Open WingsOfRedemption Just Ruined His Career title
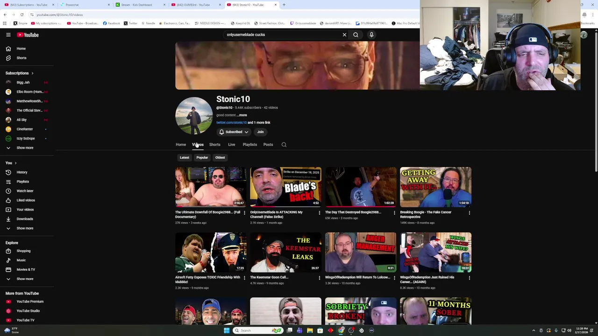 click(427, 280)
